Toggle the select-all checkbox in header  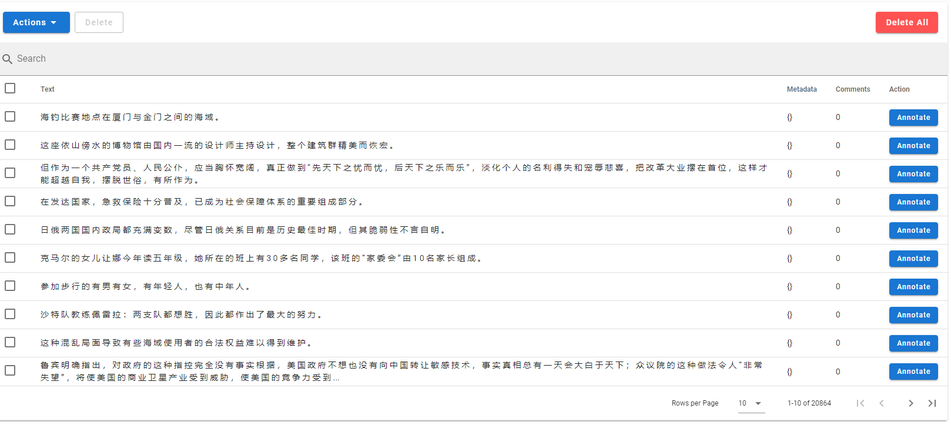click(x=10, y=88)
